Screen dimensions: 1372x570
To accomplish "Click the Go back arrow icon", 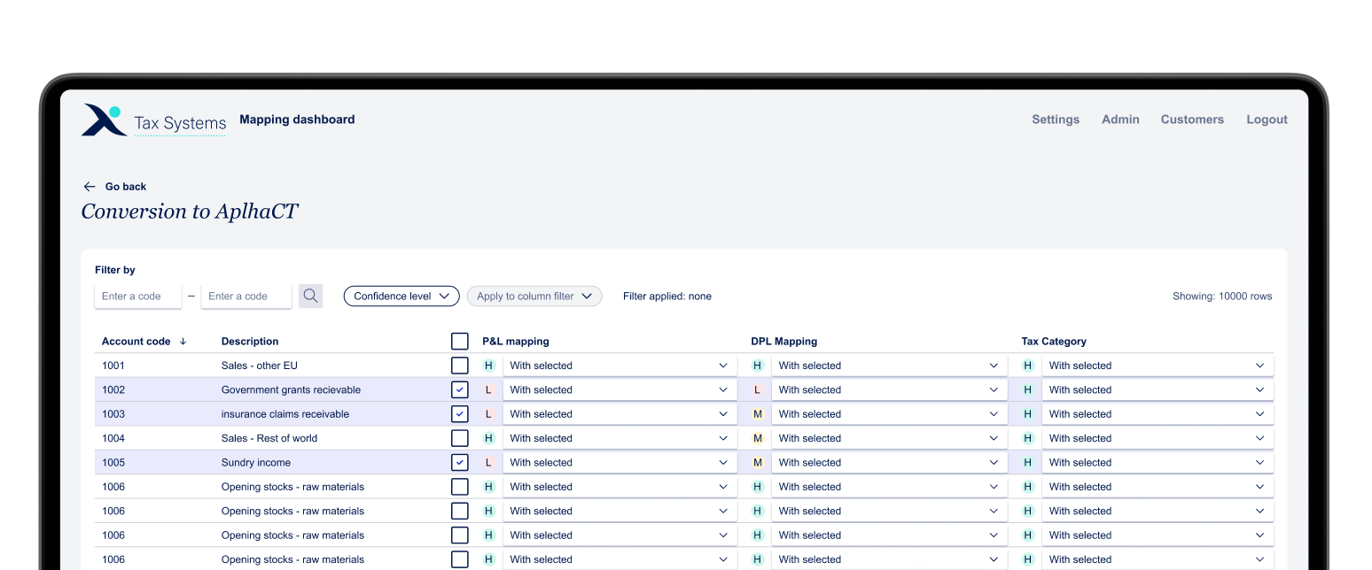I will [89, 187].
